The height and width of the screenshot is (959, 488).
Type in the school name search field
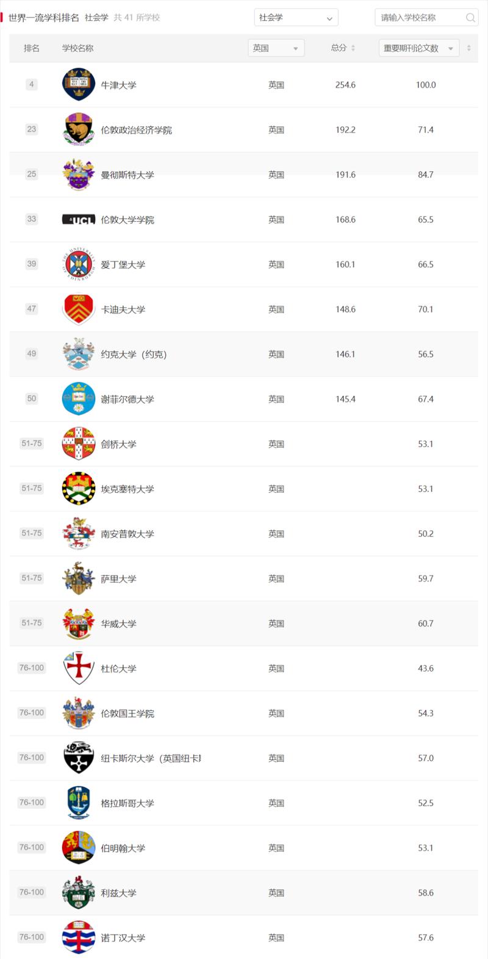420,18
